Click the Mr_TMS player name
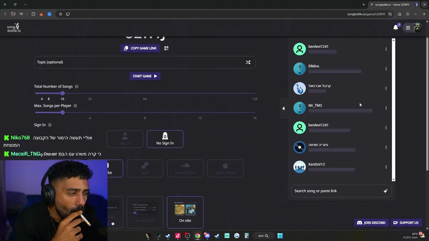This screenshot has height=241, width=429. (315, 105)
